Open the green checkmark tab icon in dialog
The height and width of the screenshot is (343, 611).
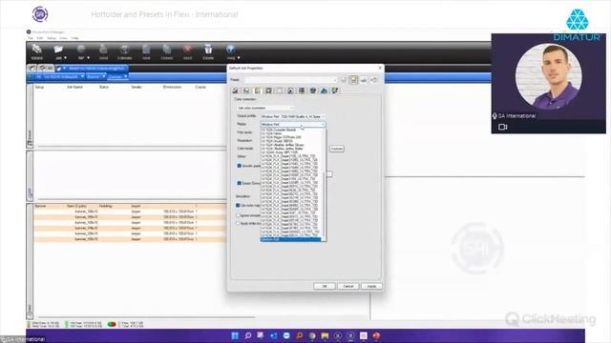(335, 91)
